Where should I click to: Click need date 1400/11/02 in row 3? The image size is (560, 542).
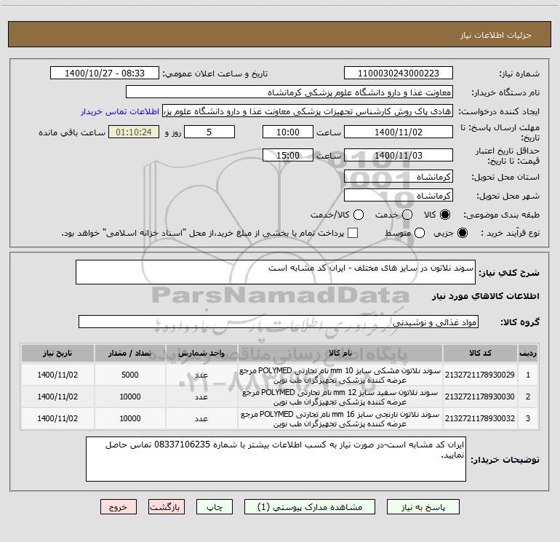pos(57,418)
